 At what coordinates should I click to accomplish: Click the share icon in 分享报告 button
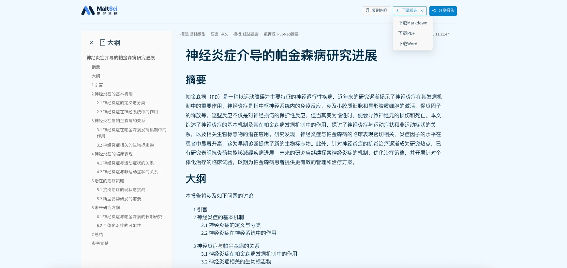pos(434,10)
